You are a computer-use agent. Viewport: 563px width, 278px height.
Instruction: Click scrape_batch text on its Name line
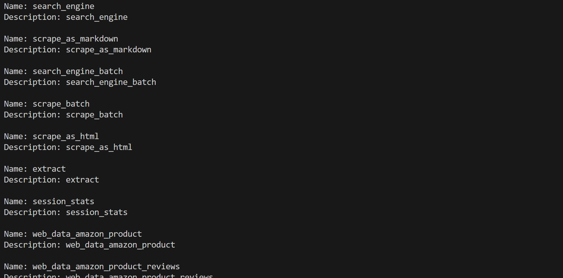pos(61,104)
